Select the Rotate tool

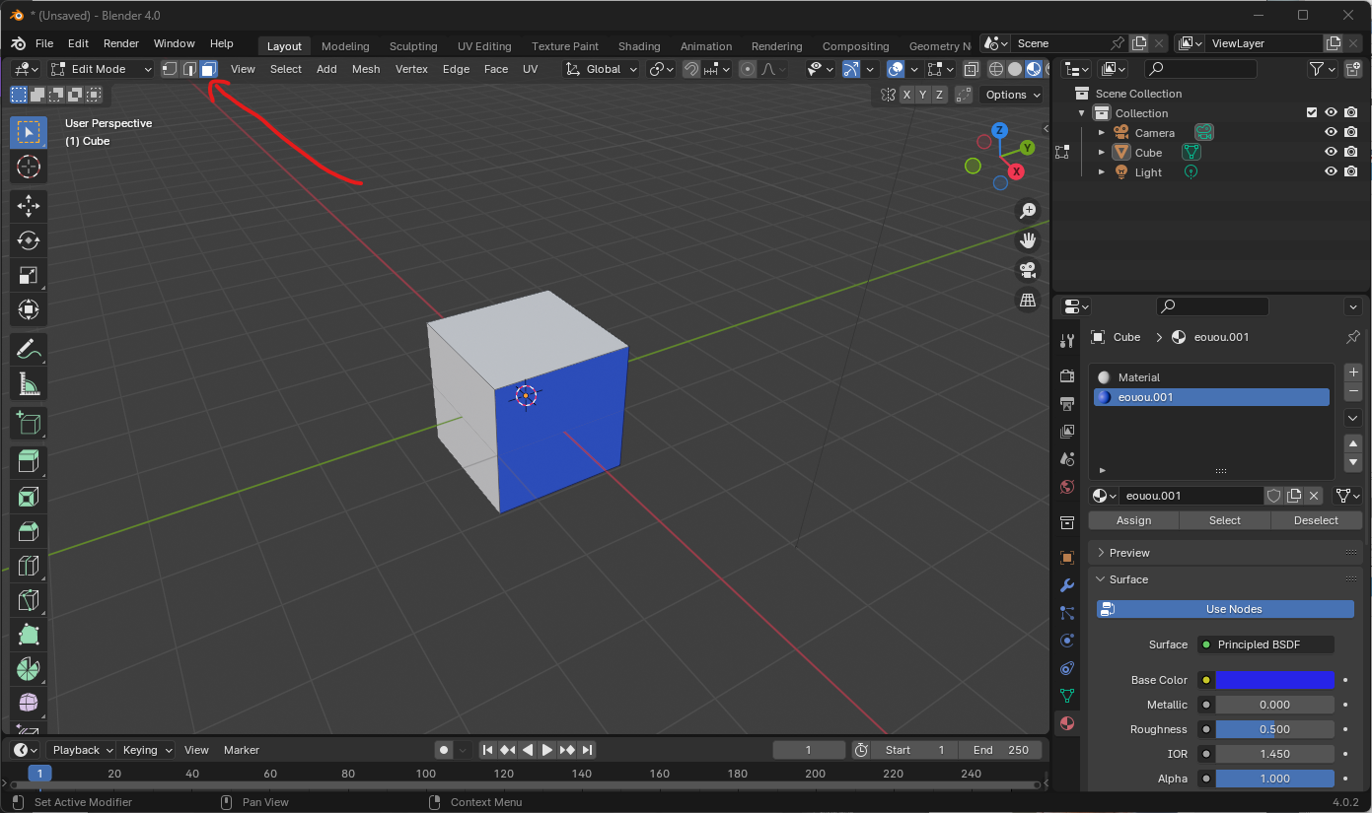[x=29, y=240]
